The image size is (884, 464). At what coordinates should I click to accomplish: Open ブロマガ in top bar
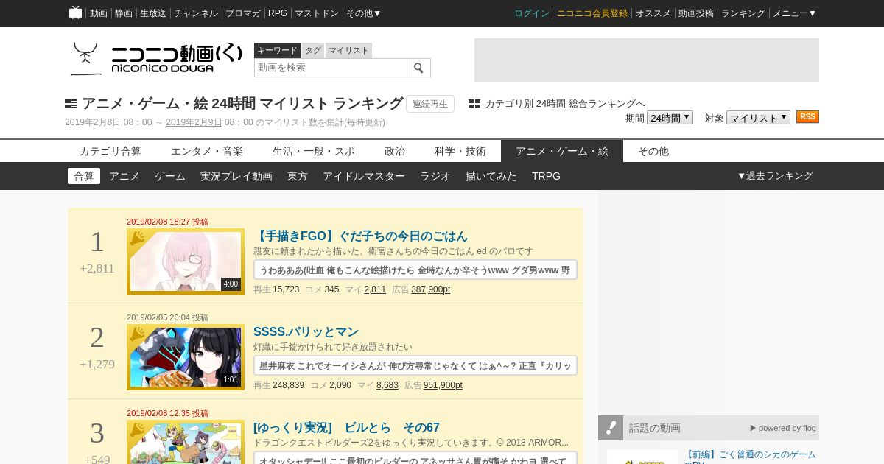tap(243, 13)
